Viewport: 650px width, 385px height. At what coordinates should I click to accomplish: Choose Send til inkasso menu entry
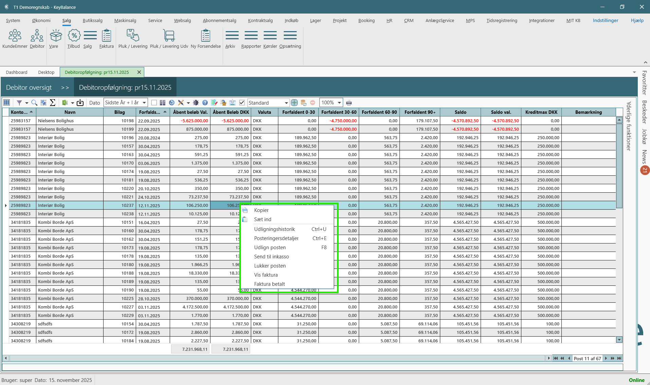[x=271, y=257]
